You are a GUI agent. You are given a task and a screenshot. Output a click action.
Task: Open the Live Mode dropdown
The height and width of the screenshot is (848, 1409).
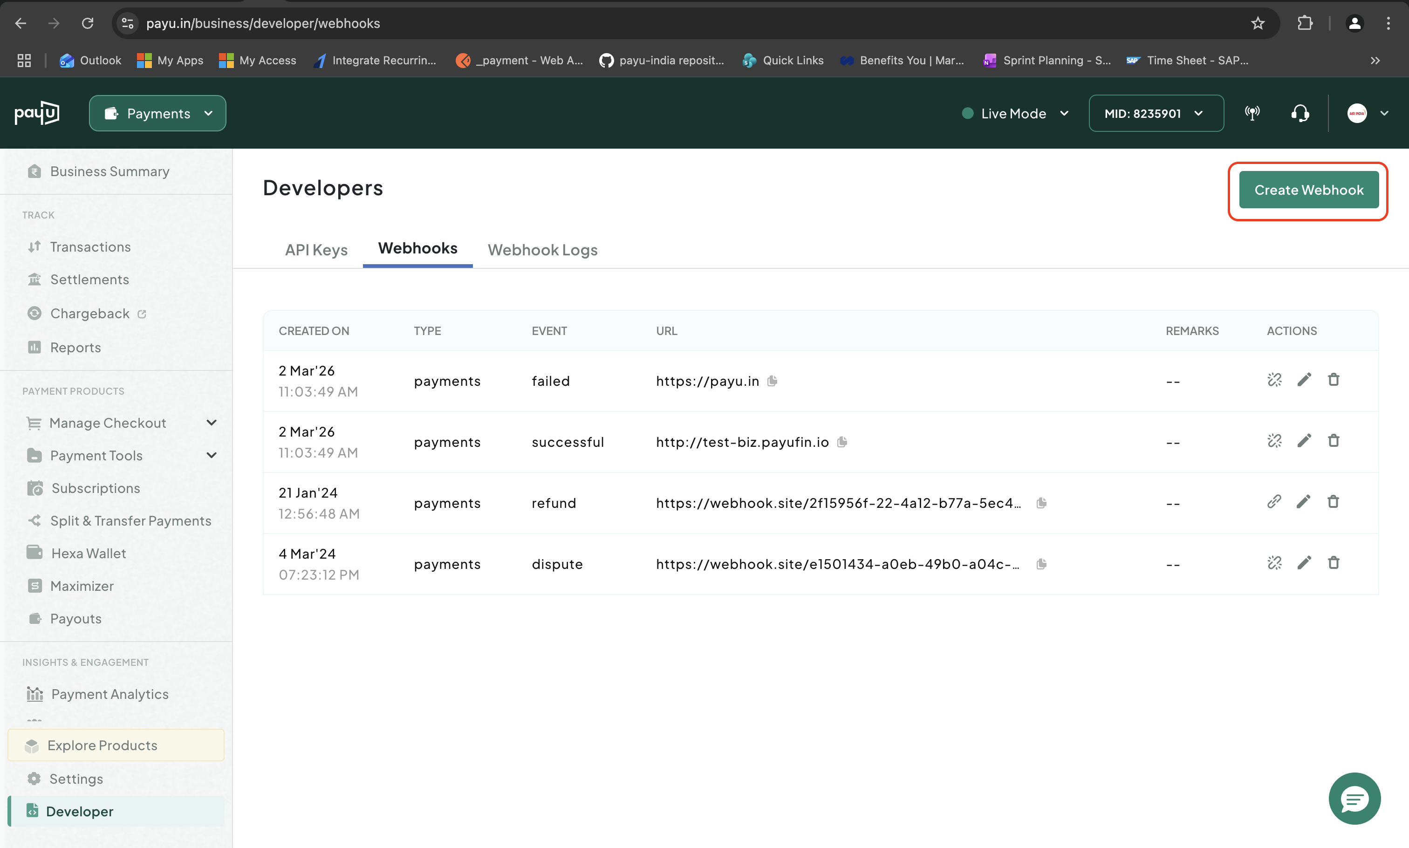click(1015, 113)
